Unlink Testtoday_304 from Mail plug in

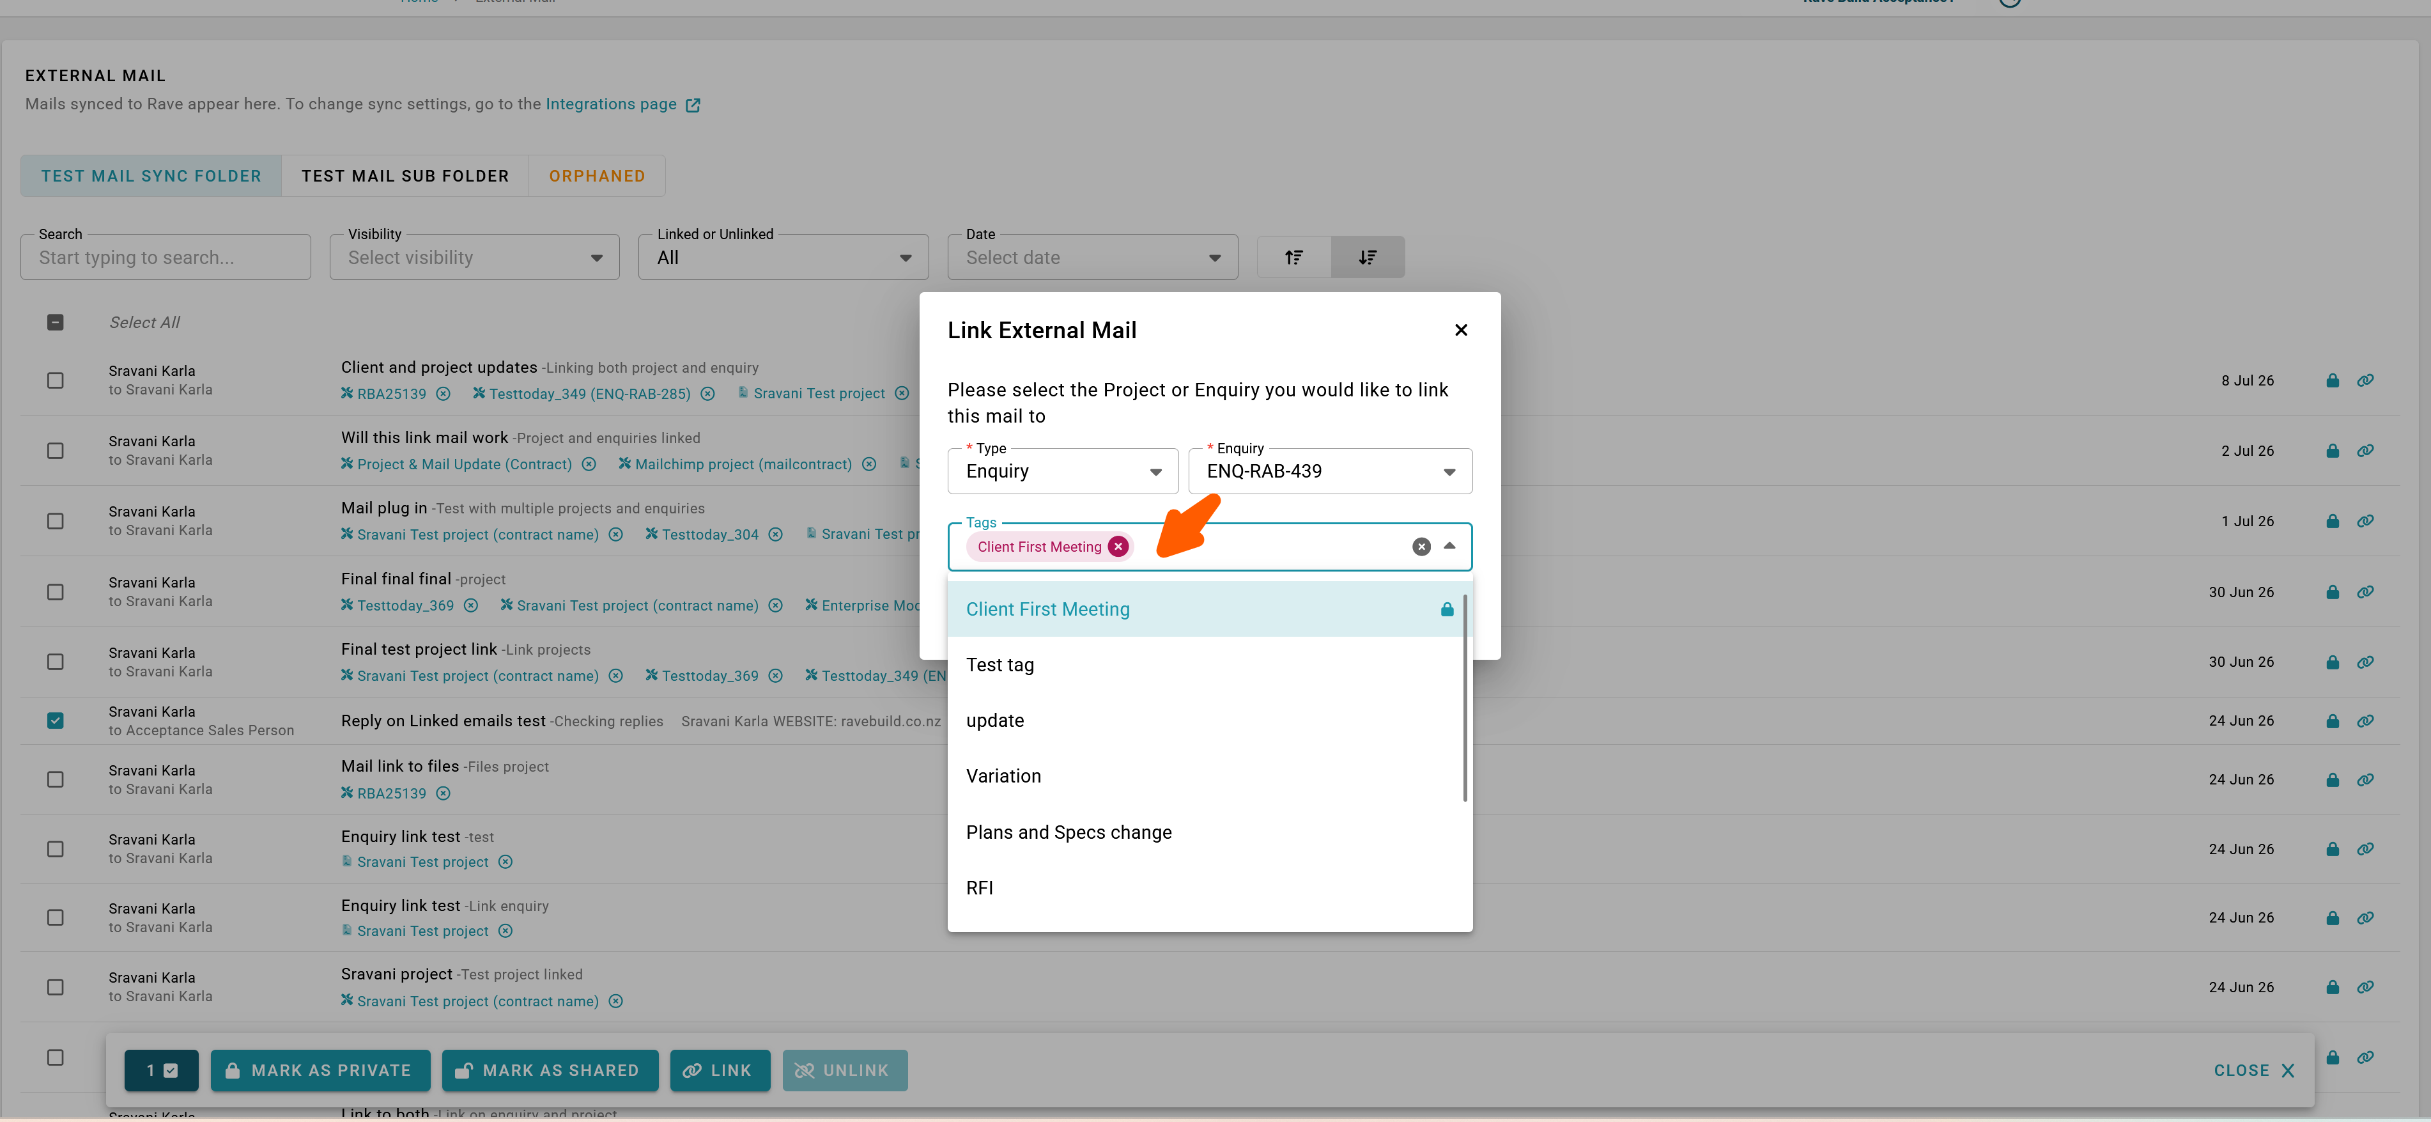click(x=776, y=534)
